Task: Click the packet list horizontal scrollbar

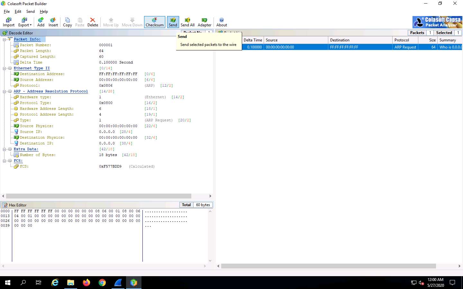Action: click(328, 266)
